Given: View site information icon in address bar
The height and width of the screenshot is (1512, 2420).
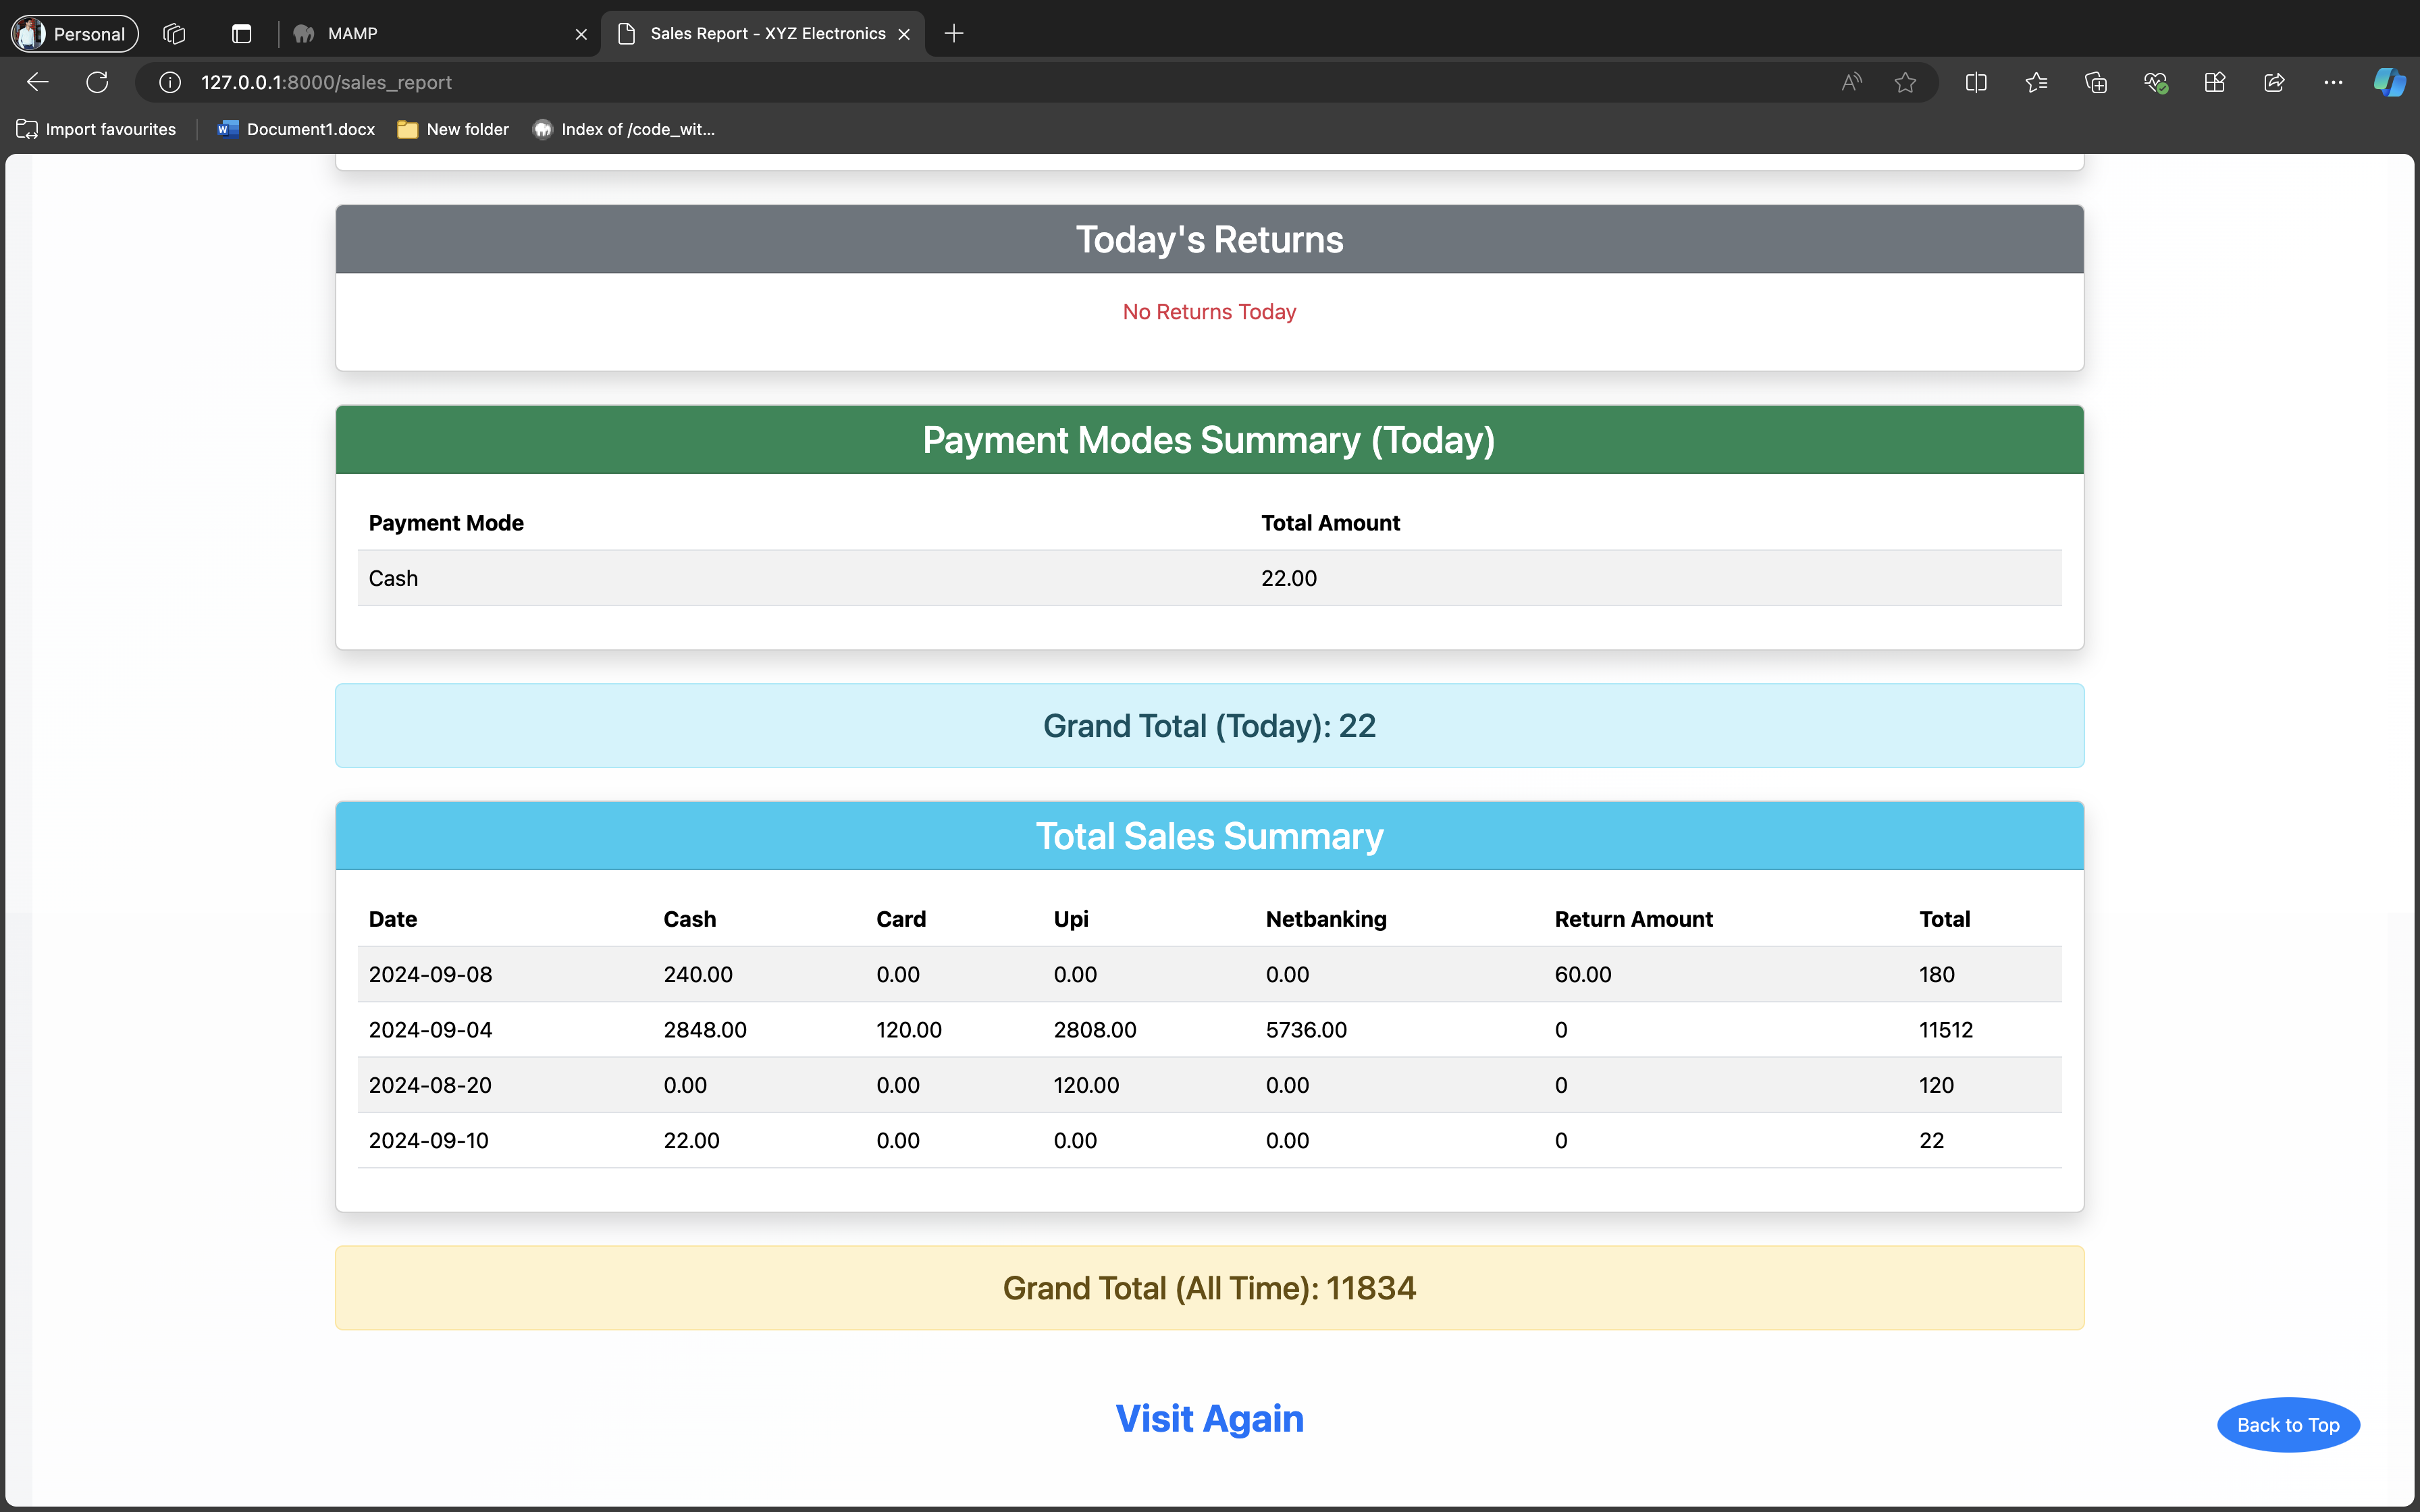Looking at the screenshot, I should pyautogui.click(x=170, y=82).
